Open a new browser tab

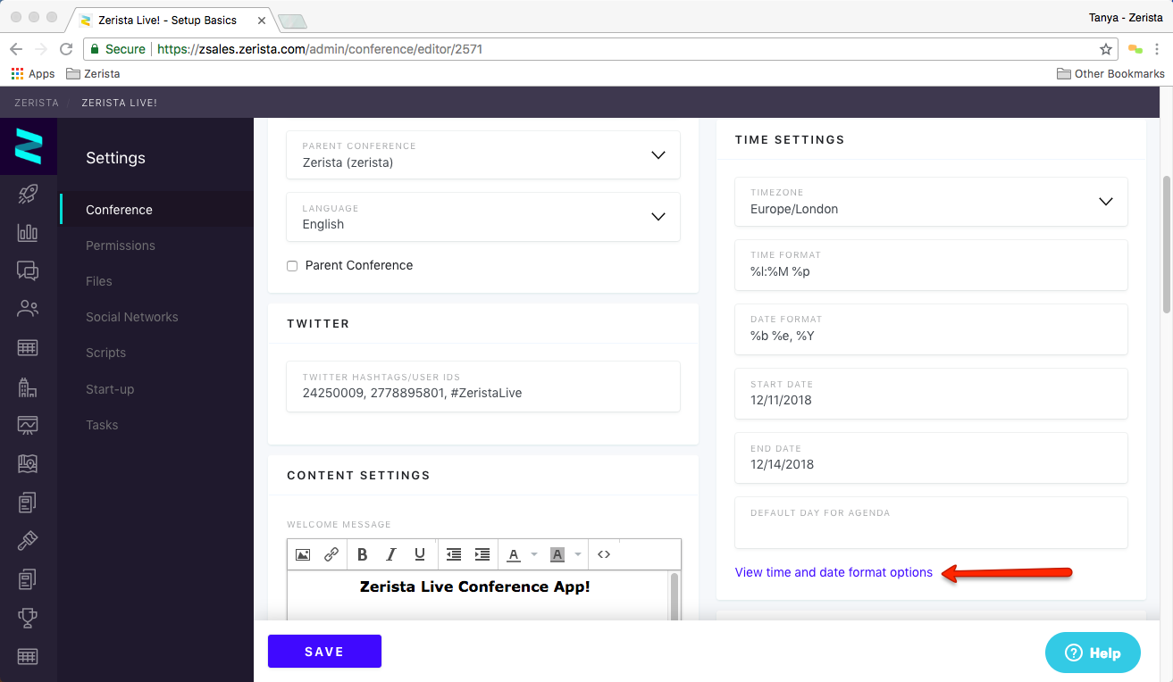[x=292, y=21]
